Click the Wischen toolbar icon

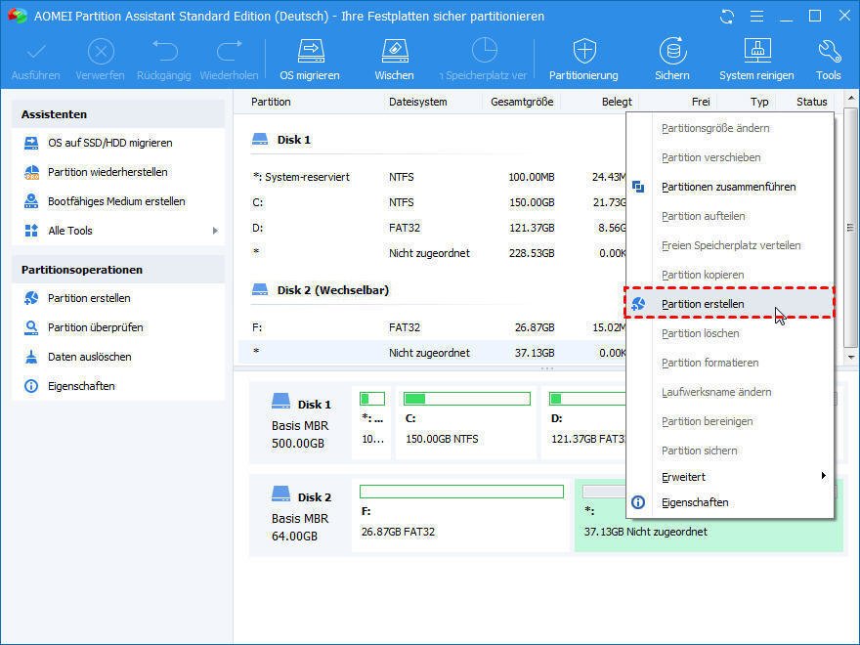[x=395, y=52]
